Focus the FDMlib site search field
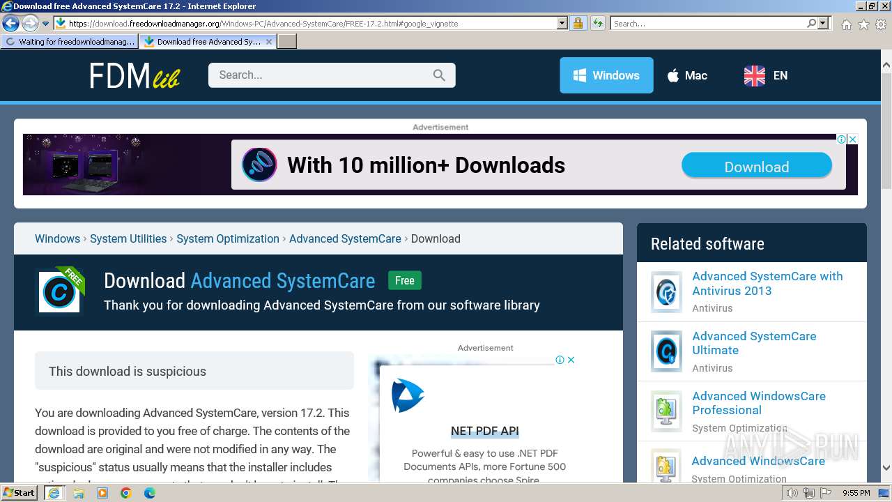Viewport: 892px width, 502px height. 321,75
